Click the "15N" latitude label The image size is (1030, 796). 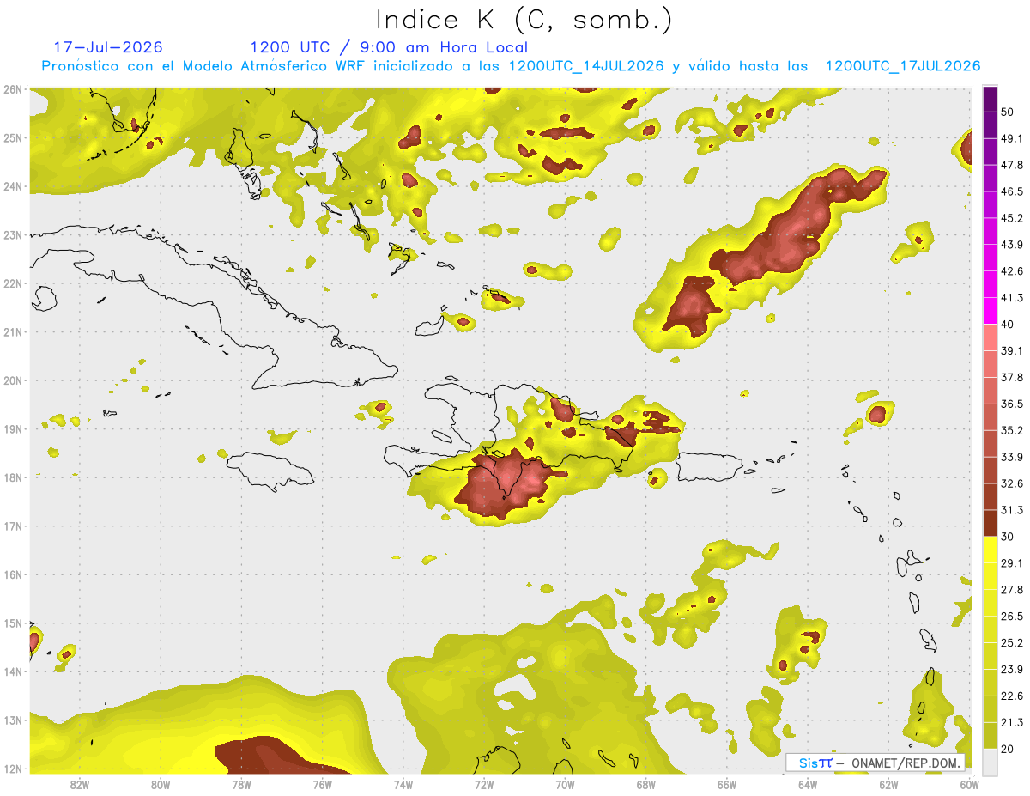(13, 623)
